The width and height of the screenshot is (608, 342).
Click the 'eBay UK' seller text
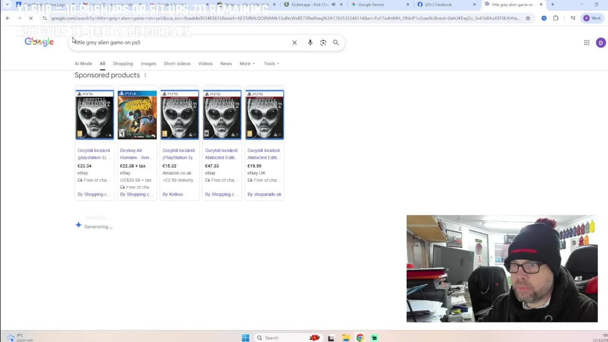pyautogui.click(x=256, y=173)
